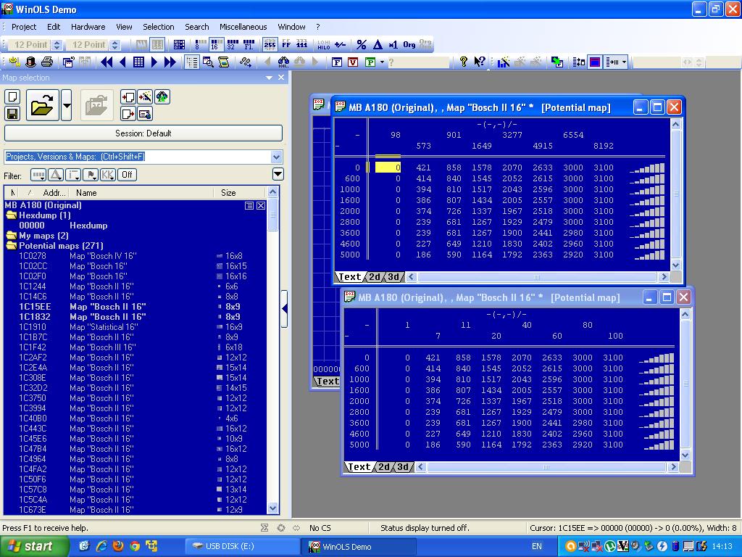Viewport: 742px width, 557px height.
Task: Click the yellow question mark help icon
Action: coord(464,62)
